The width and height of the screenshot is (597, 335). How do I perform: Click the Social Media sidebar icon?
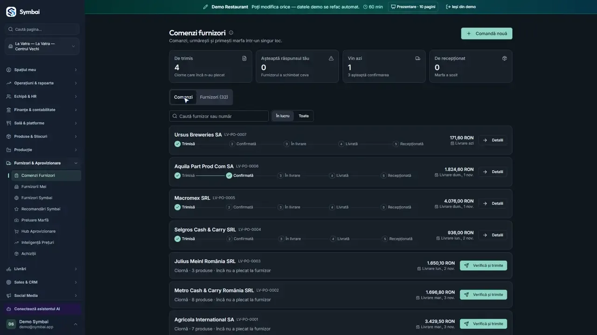tap(9, 295)
